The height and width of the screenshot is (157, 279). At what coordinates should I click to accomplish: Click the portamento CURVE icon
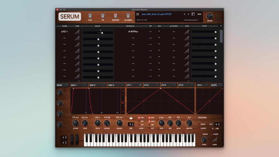[x=215, y=140]
